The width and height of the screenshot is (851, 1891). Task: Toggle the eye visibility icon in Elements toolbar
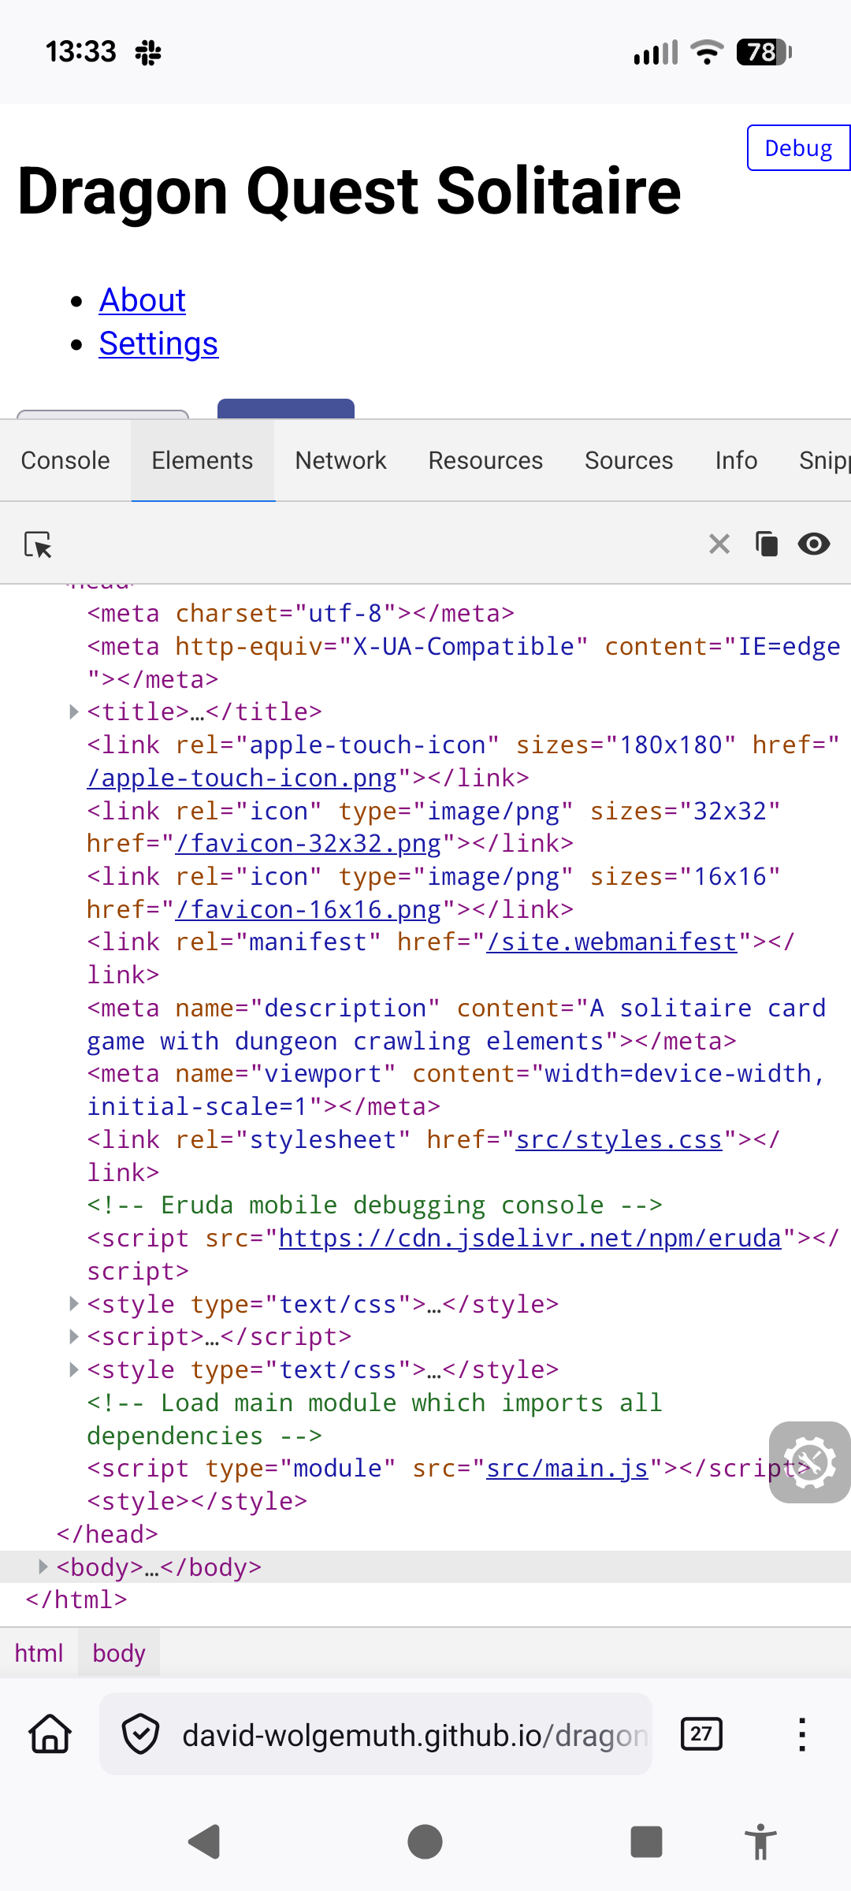(x=814, y=544)
